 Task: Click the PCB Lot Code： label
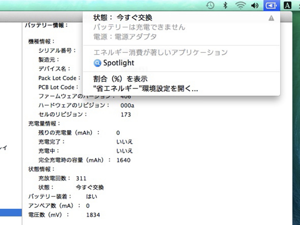point(58,87)
